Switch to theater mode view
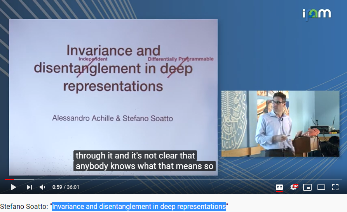Screen dimensions: 347x212 (x=321, y=187)
